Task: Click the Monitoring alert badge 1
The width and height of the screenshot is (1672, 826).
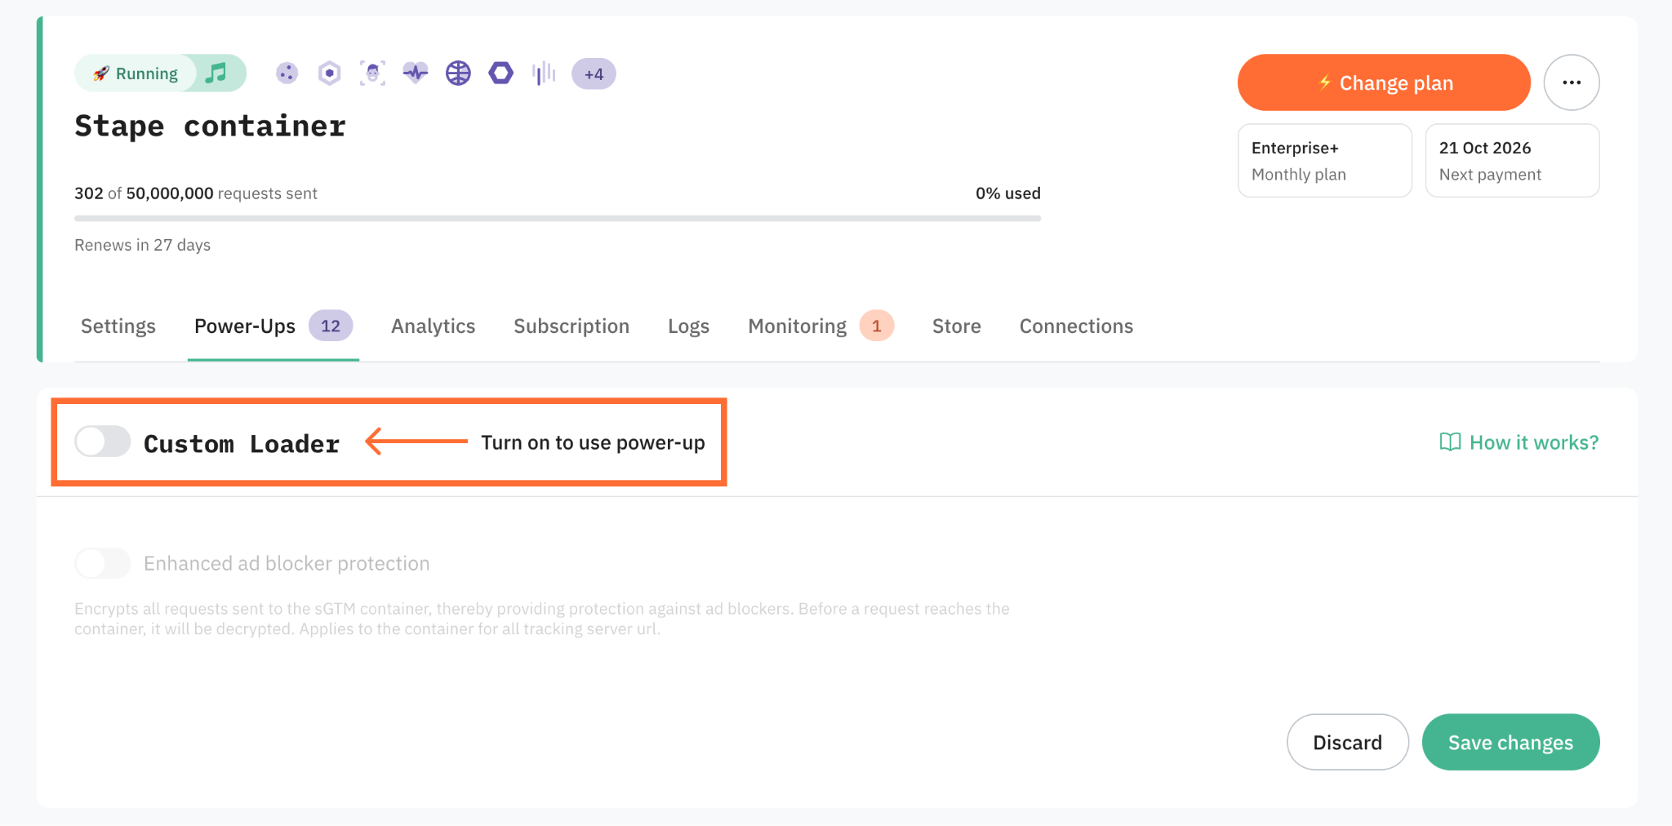Action: [877, 326]
